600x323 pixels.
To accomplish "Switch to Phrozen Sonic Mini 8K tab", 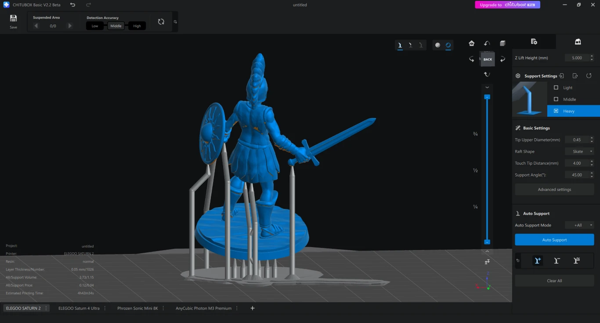I will click(x=137, y=308).
